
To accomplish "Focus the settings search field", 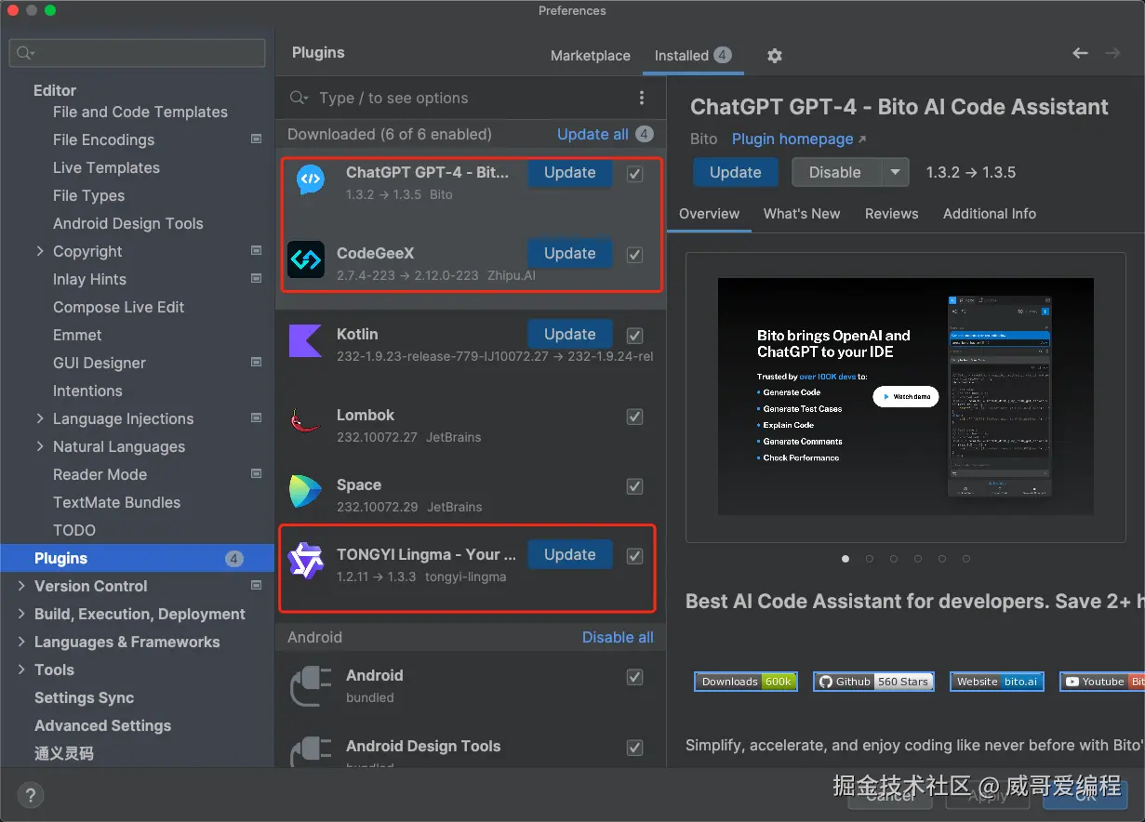I will pos(138,53).
